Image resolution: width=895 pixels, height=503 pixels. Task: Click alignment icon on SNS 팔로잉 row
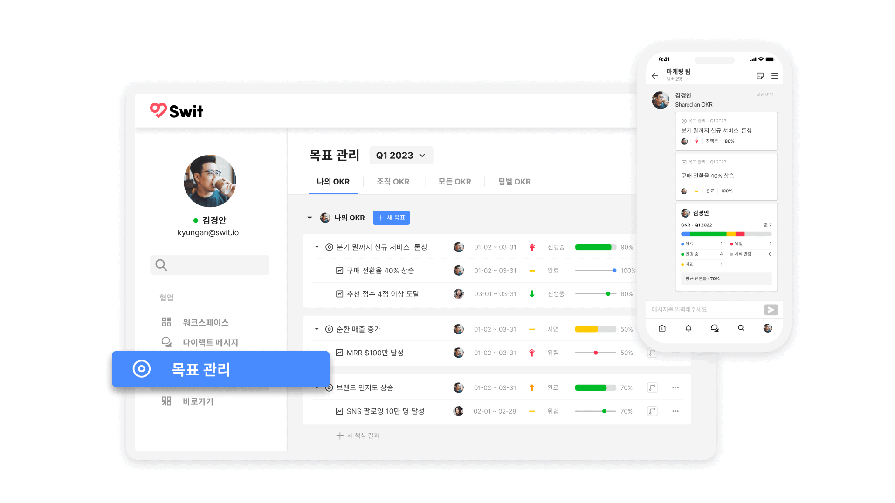[652, 411]
